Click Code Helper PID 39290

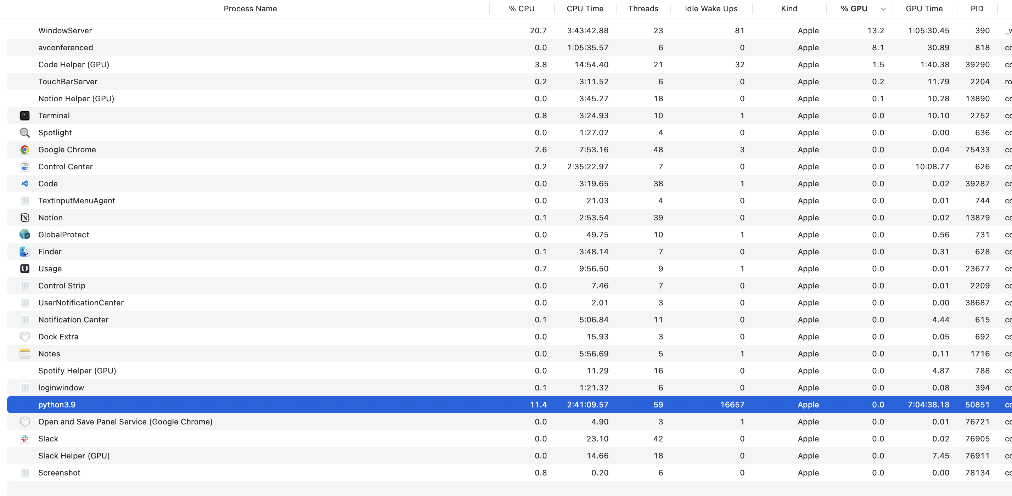tap(977, 64)
